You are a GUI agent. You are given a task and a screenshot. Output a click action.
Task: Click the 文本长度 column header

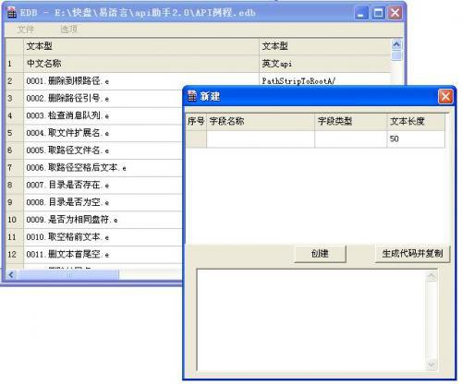pyautogui.click(x=416, y=121)
